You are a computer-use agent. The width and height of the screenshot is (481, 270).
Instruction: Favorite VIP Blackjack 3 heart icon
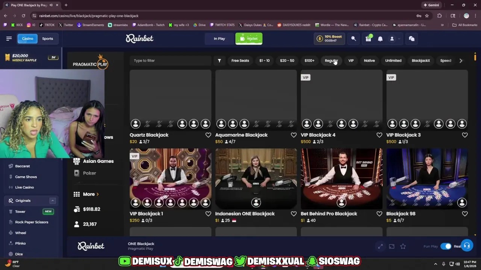click(465, 135)
